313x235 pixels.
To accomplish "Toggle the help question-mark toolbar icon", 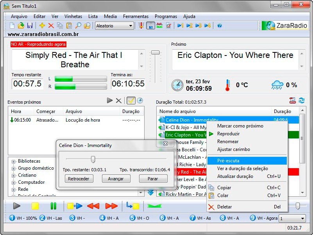I will coord(219,25).
